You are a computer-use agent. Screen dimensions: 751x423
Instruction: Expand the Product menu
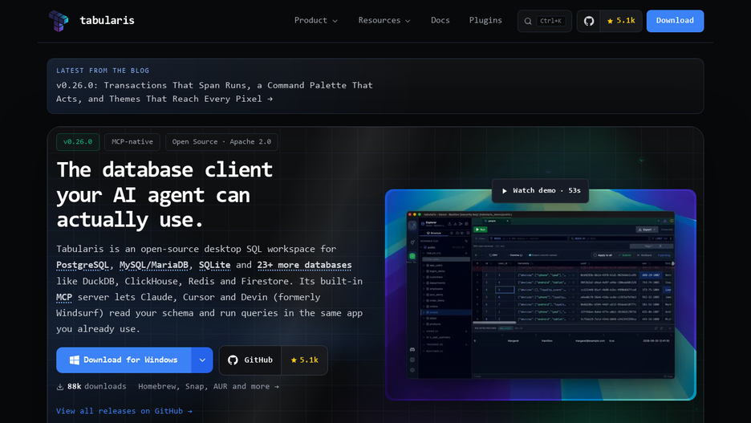(x=315, y=21)
